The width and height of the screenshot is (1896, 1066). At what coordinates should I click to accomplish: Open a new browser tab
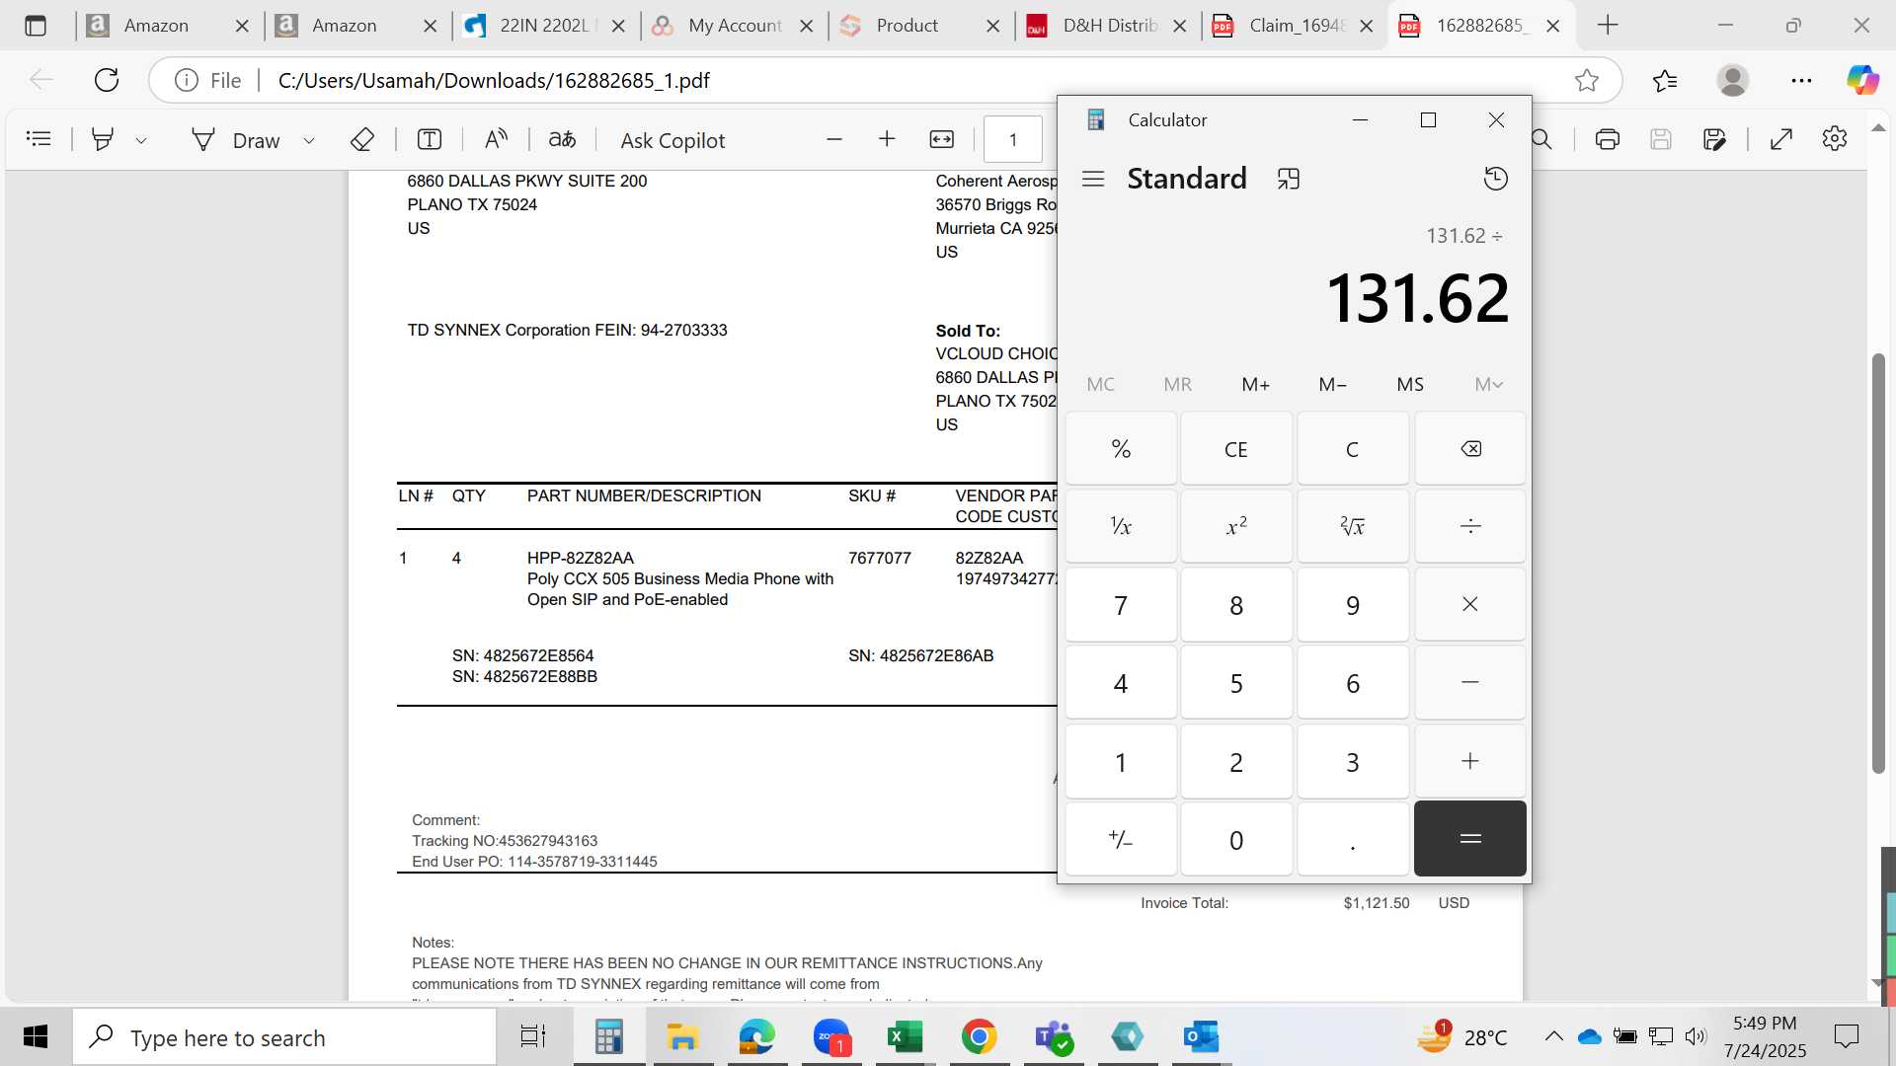1608,26
